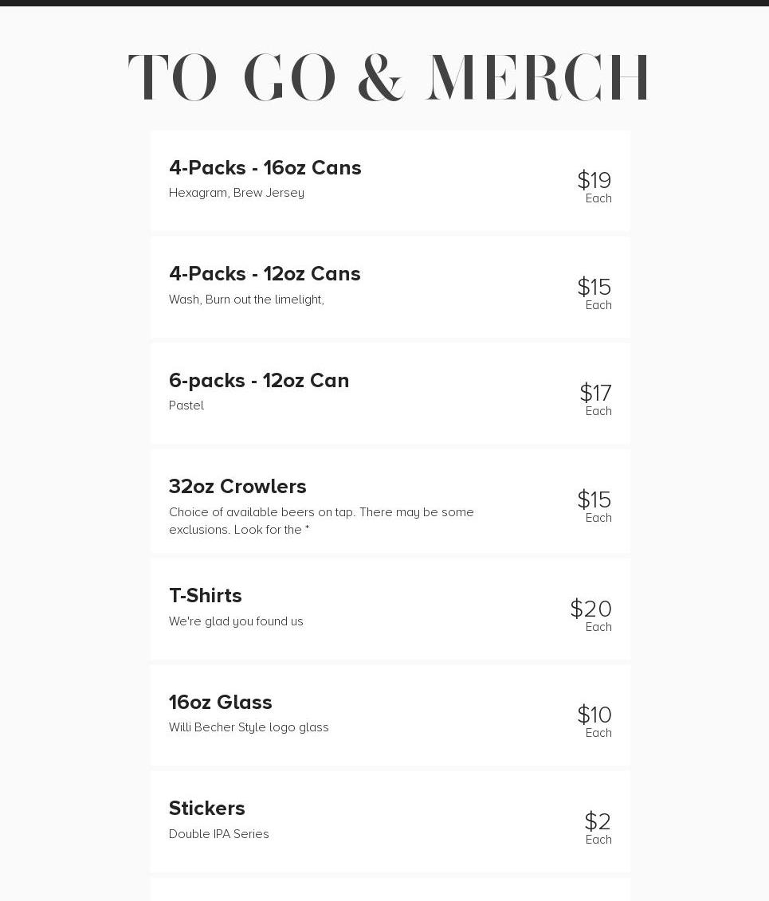Click the Hexagram, Brew Jersey description
Image resolution: width=769 pixels, height=901 pixels.
tap(237, 193)
